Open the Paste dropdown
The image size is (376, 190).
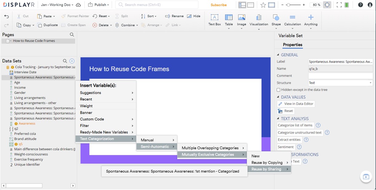click(x=46, y=16)
